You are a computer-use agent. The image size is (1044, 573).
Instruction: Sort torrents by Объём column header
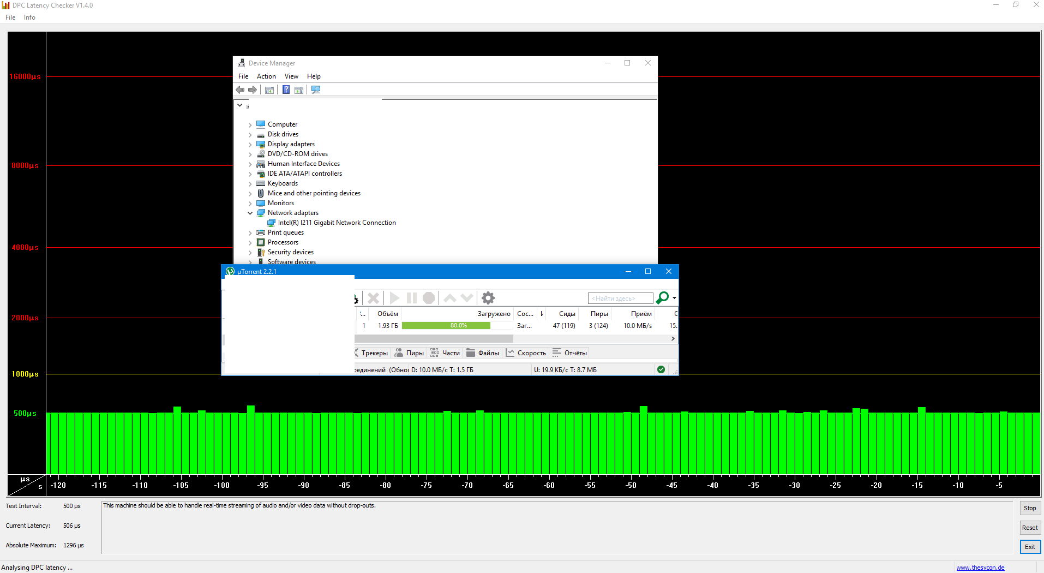(385, 314)
